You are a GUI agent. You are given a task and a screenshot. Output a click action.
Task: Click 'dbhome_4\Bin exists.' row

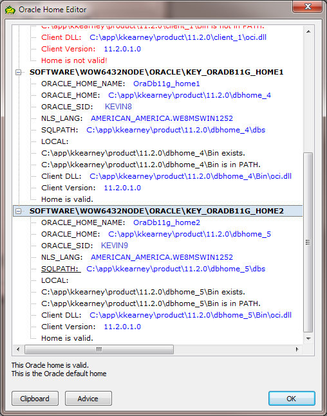(143, 153)
